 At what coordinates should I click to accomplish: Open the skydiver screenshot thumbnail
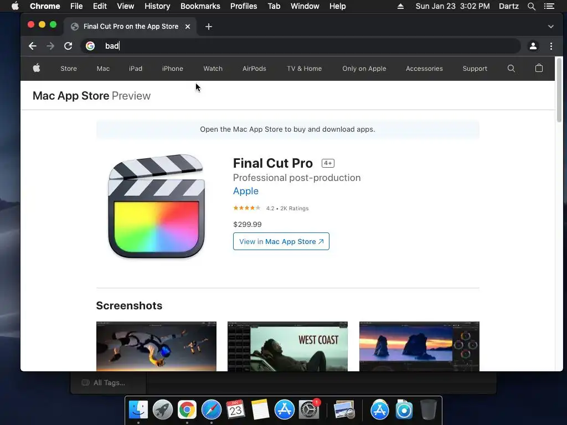pos(156,346)
